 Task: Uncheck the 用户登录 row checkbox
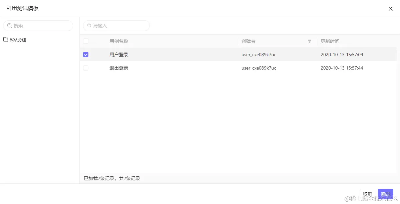(x=86, y=55)
